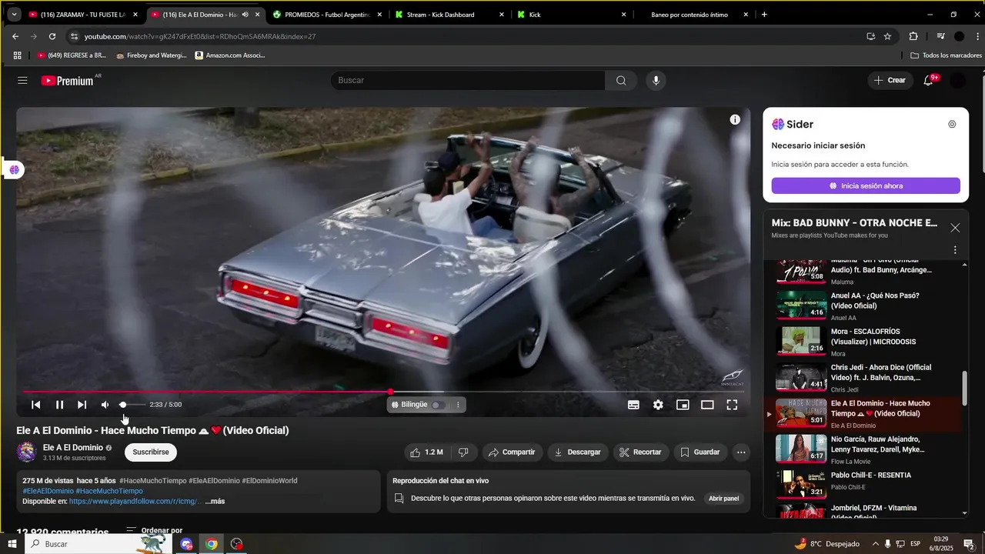Bookmark this page with star icon
Image resolution: width=985 pixels, height=554 pixels.
pos(888,36)
